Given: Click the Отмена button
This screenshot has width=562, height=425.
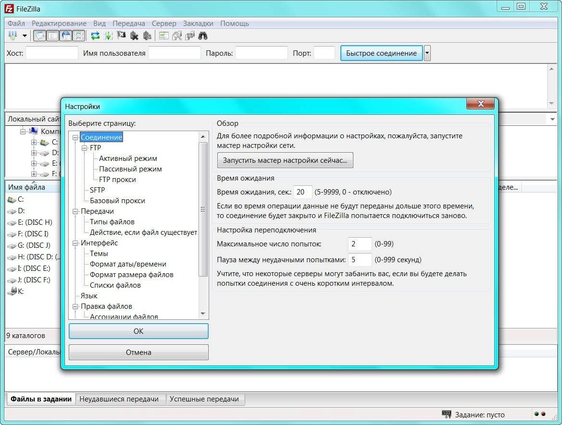Looking at the screenshot, I should pyautogui.click(x=138, y=352).
